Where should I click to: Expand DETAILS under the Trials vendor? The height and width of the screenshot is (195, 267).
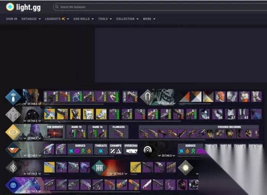32,138
